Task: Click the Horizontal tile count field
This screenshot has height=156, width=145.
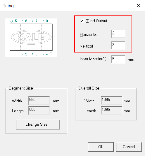Action: pos(118,34)
